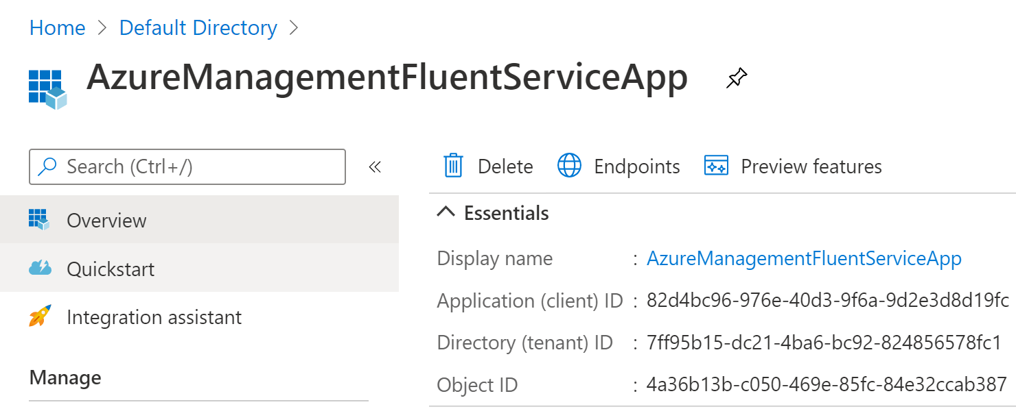The image size is (1016, 409).
Task: Open the Quickstart page
Action: [111, 268]
